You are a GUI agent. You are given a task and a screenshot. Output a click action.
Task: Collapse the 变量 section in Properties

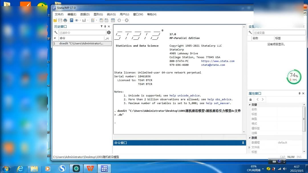click(250, 104)
